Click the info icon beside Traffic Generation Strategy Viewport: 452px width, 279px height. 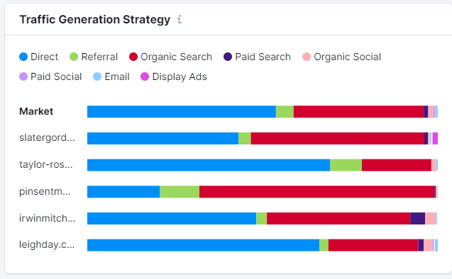coord(180,19)
